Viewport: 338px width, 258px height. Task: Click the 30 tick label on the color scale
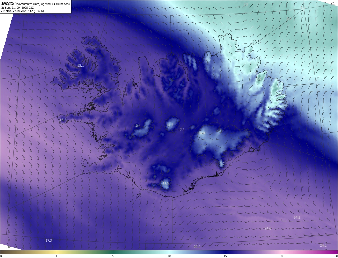[281, 256]
